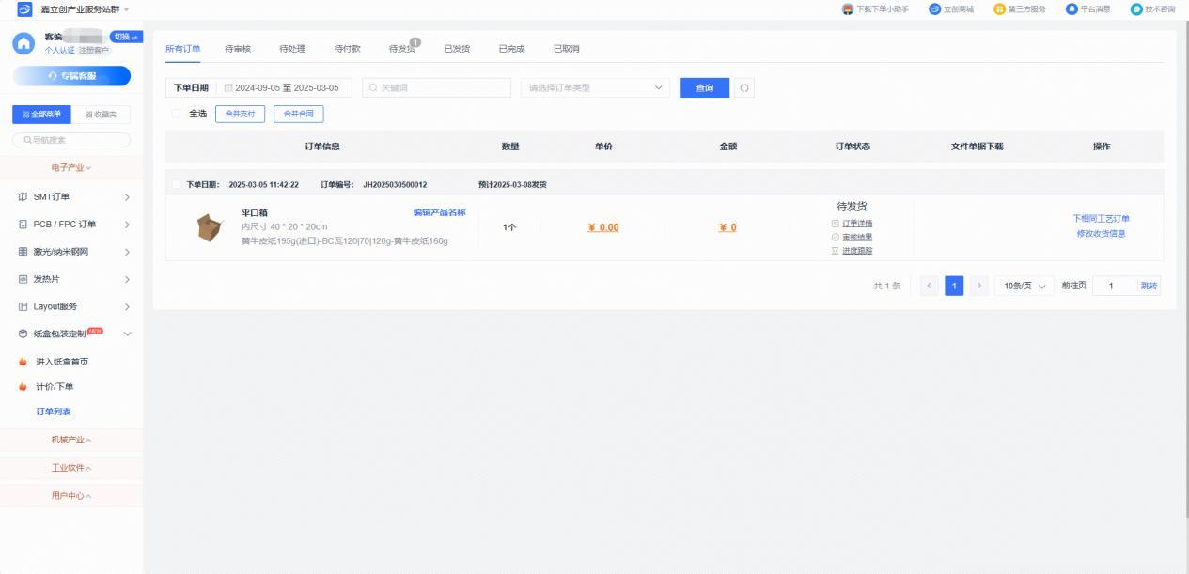Click the refresh icon next to 查询
This screenshot has width=1189, height=574.
[743, 88]
